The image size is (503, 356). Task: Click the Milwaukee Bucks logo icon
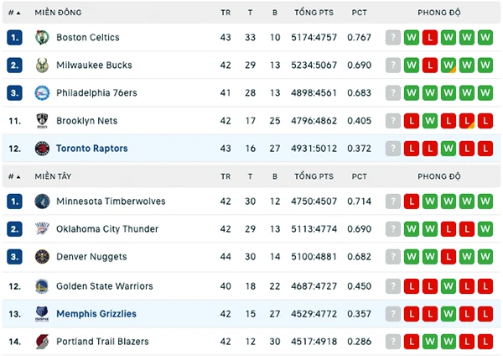[x=42, y=65]
